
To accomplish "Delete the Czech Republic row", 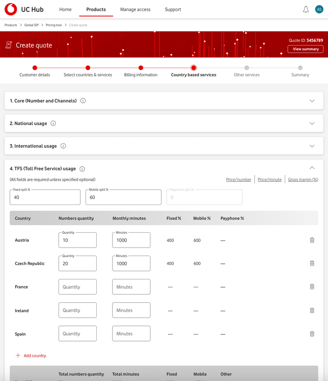I will click(x=312, y=263).
